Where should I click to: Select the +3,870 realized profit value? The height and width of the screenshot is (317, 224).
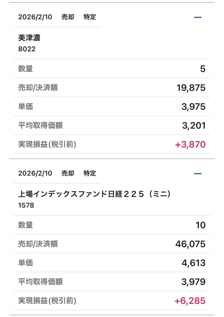190,144
